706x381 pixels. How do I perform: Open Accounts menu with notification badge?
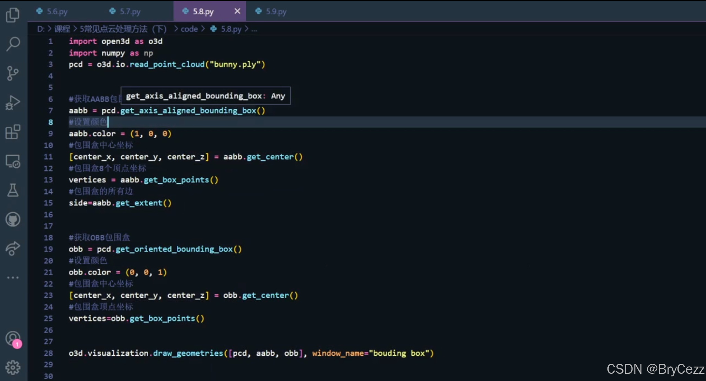(13, 339)
